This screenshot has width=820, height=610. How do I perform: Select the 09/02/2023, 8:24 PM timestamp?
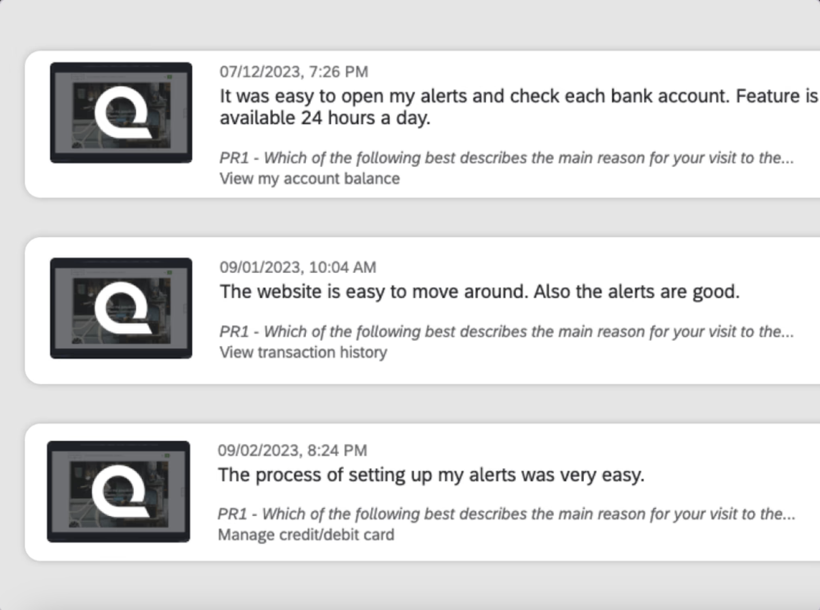(x=292, y=450)
